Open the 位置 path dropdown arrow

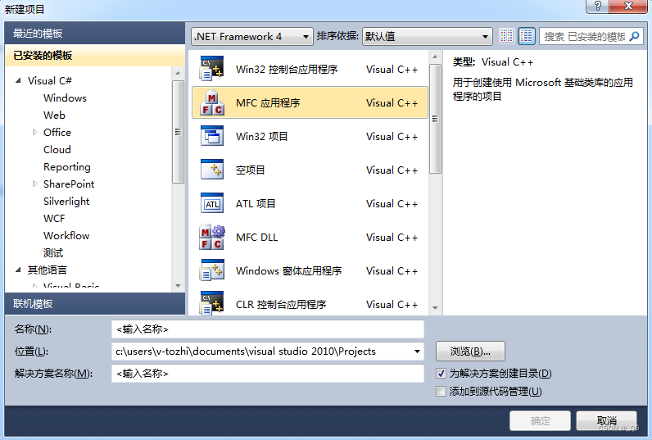click(x=417, y=352)
